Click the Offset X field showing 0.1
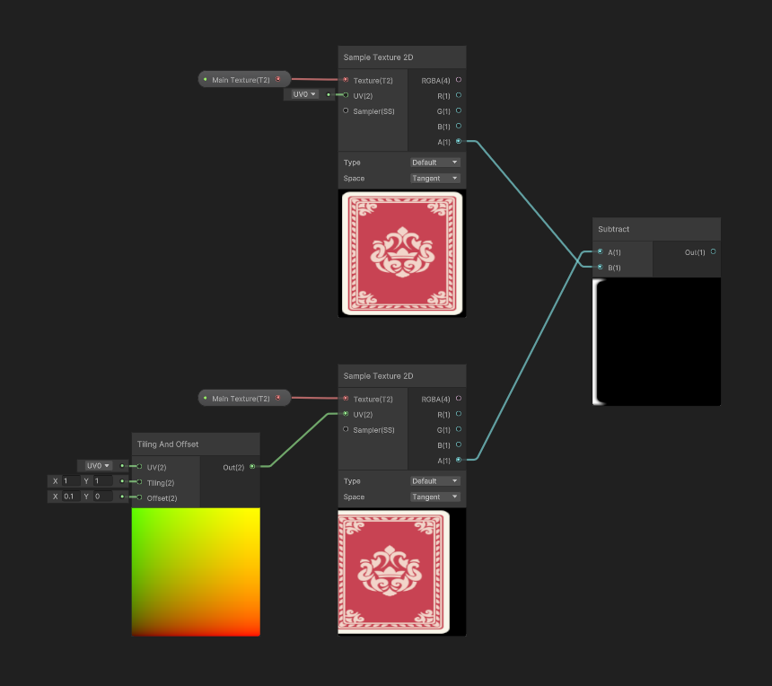Screen dimensions: 772x686 tap(70, 497)
